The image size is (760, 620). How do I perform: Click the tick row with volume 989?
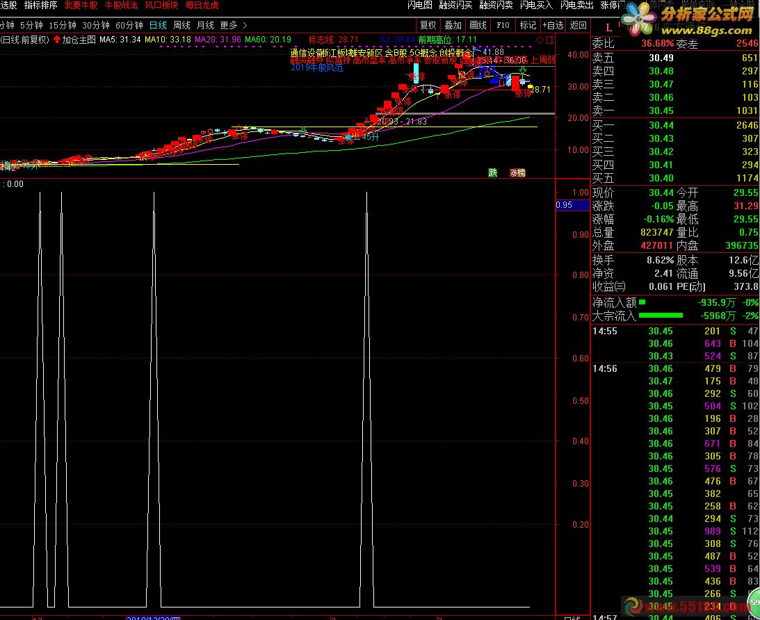tap(675, 531)
